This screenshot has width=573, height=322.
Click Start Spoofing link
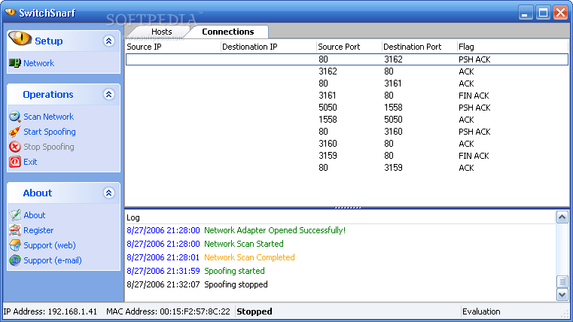click(50, 132)
